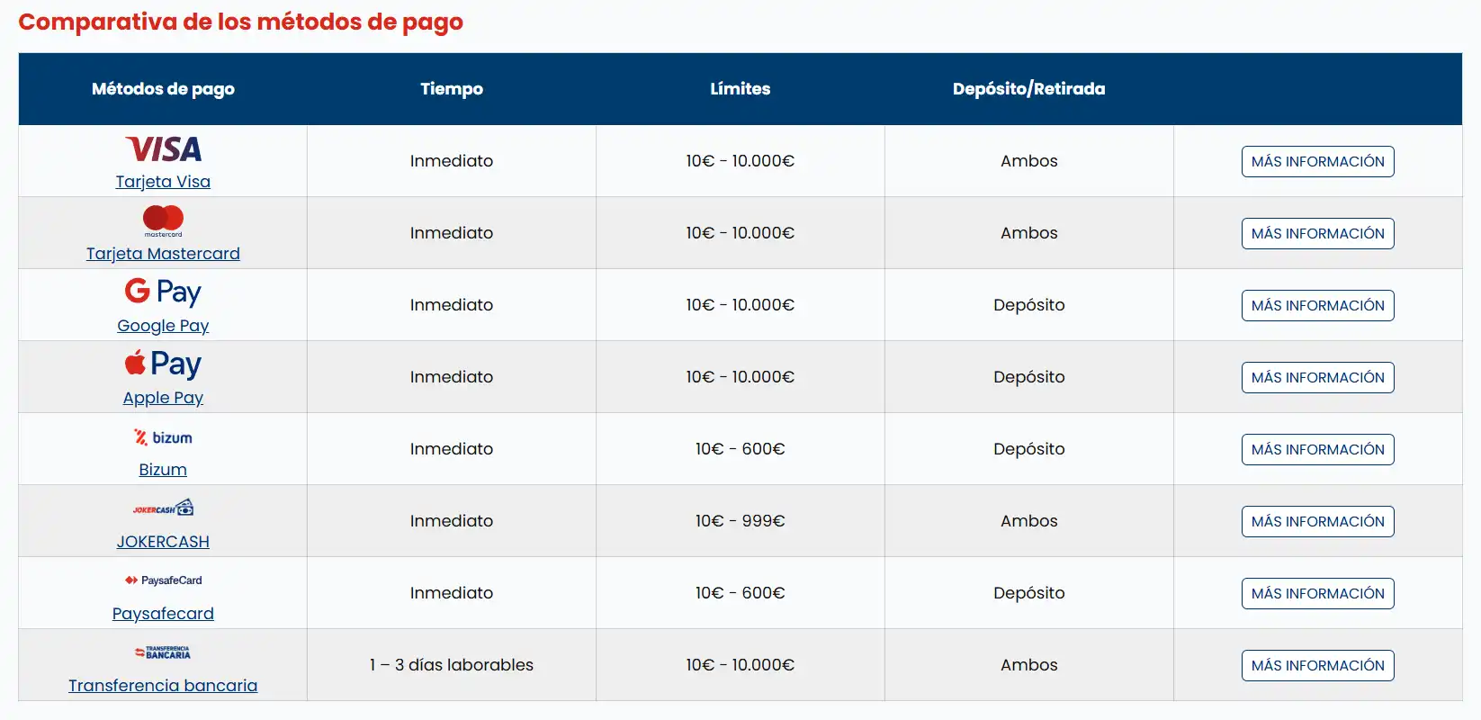1481x720 pixels.
Task: Click the Google Pay logo
Action: (163, 292)
